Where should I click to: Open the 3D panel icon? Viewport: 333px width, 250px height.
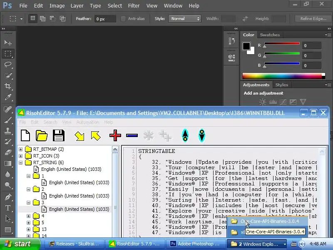(231, 57)
